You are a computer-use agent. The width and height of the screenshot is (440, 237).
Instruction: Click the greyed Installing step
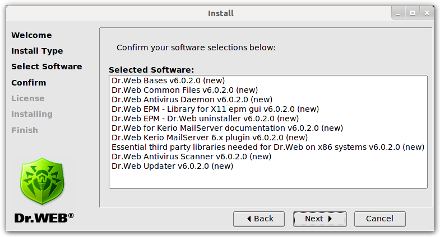[x=32, y=114]
